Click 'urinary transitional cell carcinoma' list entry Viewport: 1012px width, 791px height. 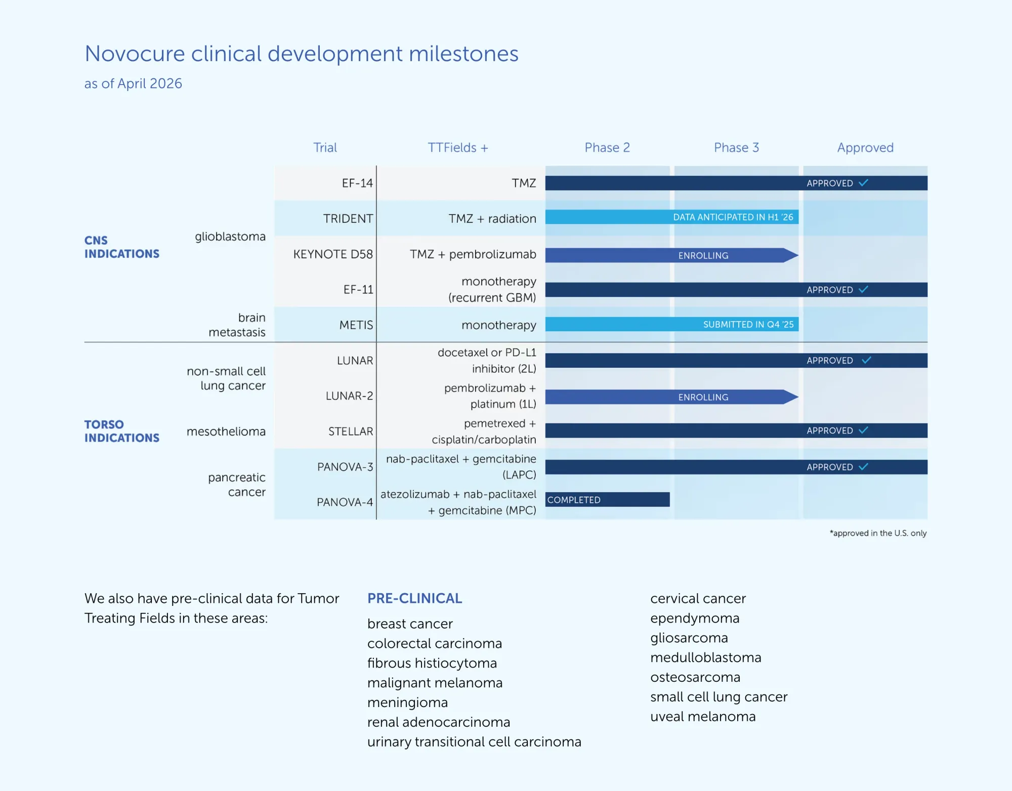(475, 742)
